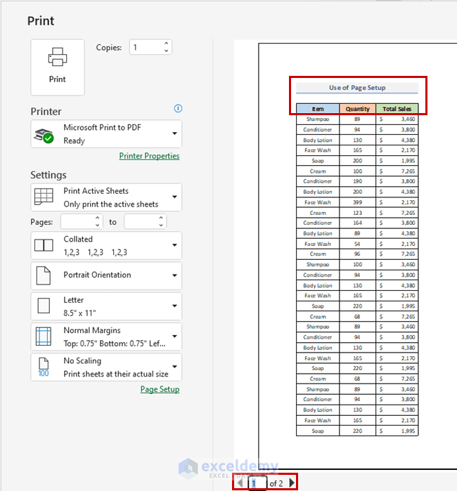Click the Print Active Sheets grid icon
This screenshot has width=457, height=491.
click(44, 197)
